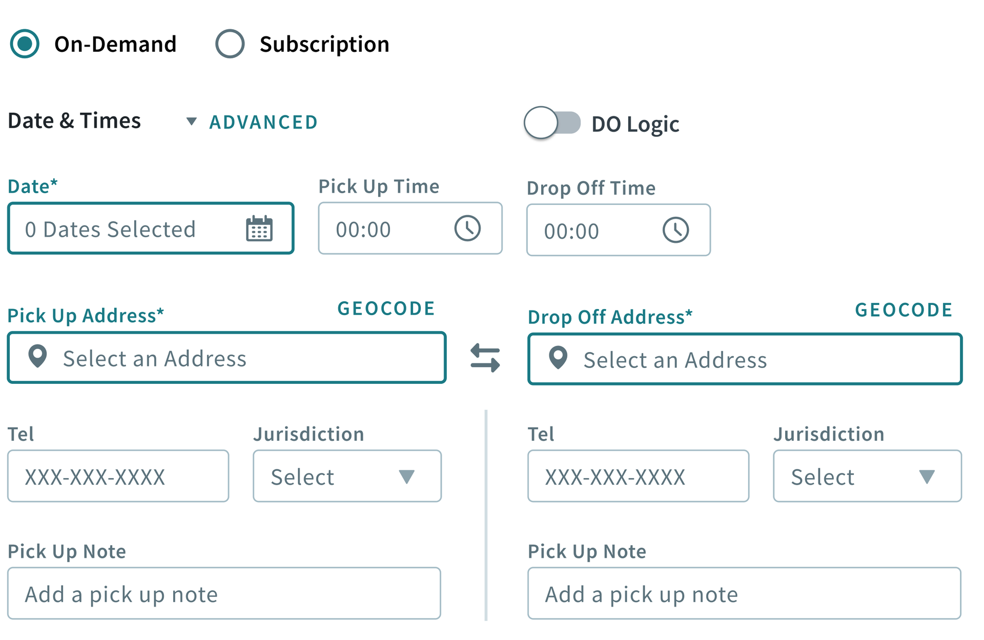Viewport: 984px width, 640px height.
Task: Click the Pick Up Time input showing 00:00
Action: (379, 229)
